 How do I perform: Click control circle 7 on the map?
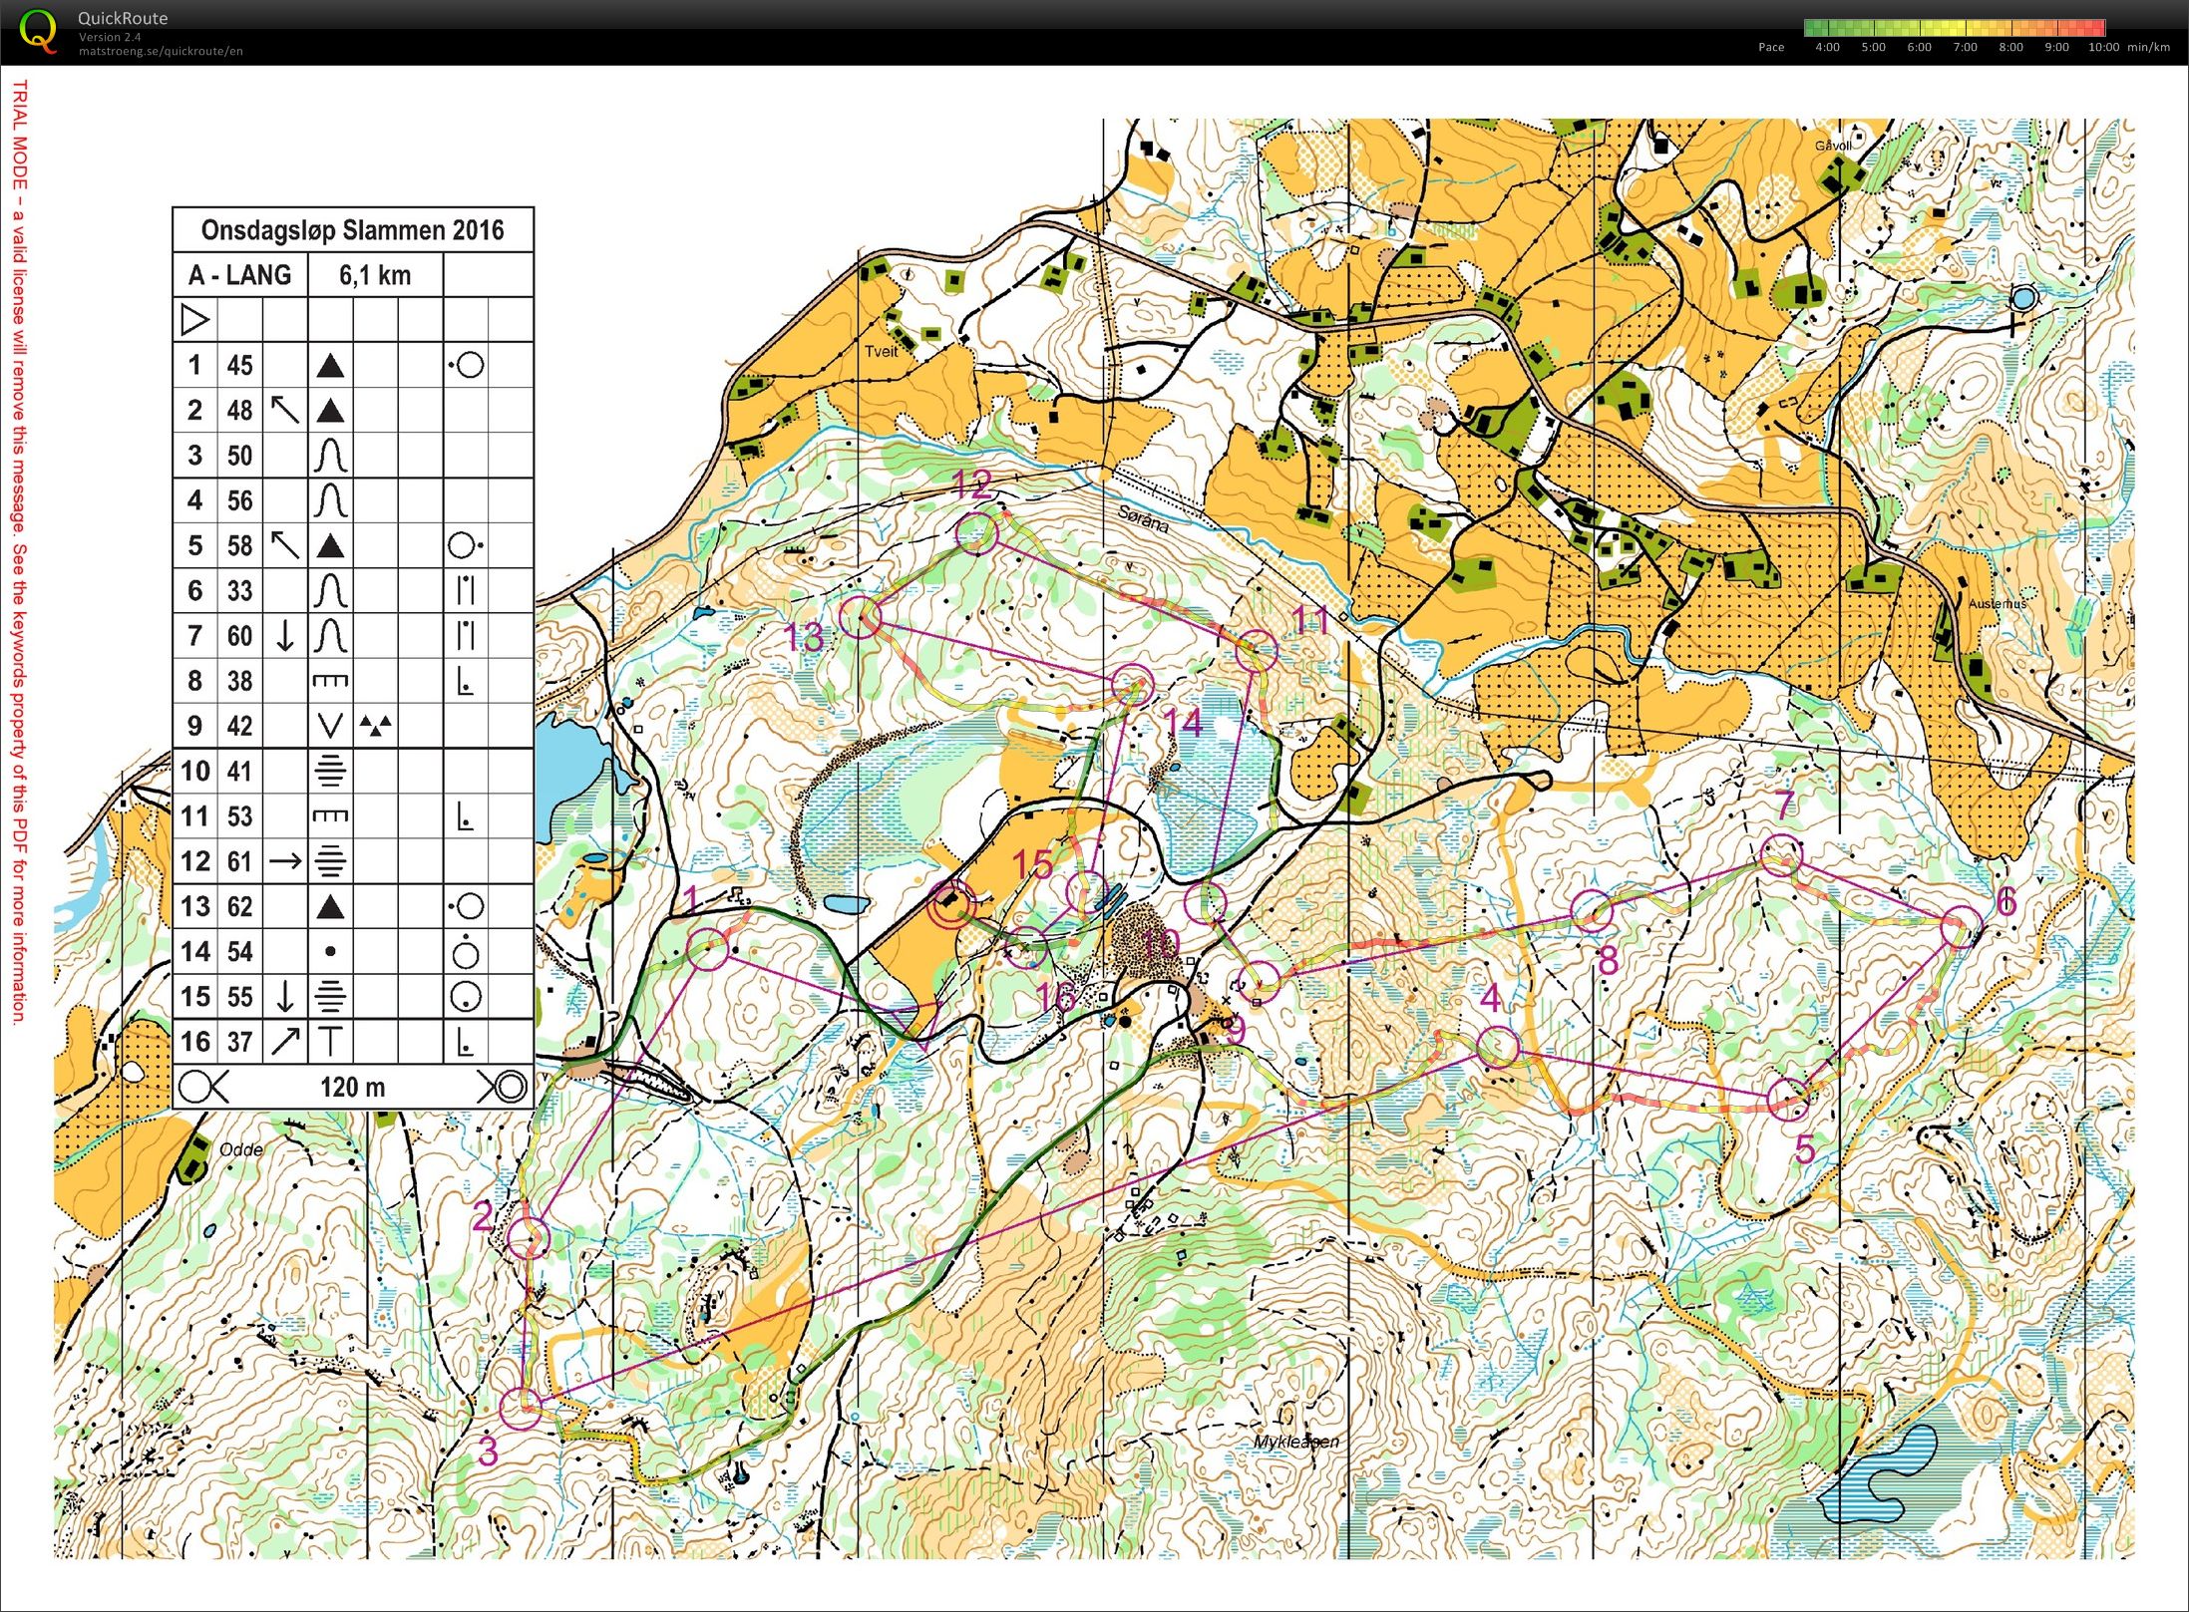[1781, 856]
